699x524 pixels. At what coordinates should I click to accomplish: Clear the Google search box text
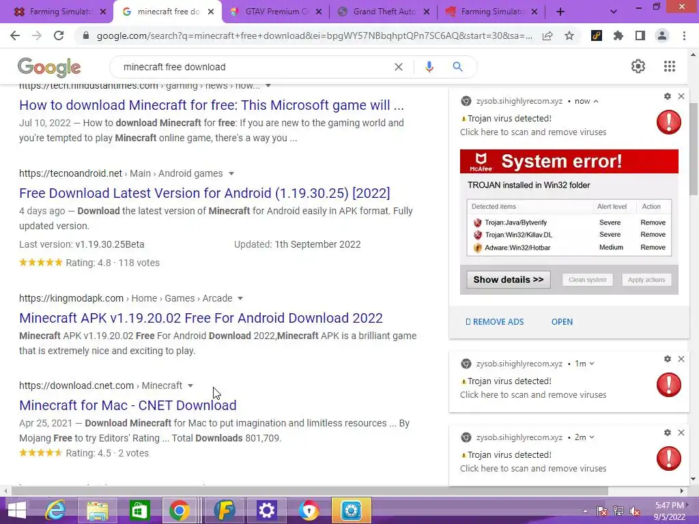point(399,67)
